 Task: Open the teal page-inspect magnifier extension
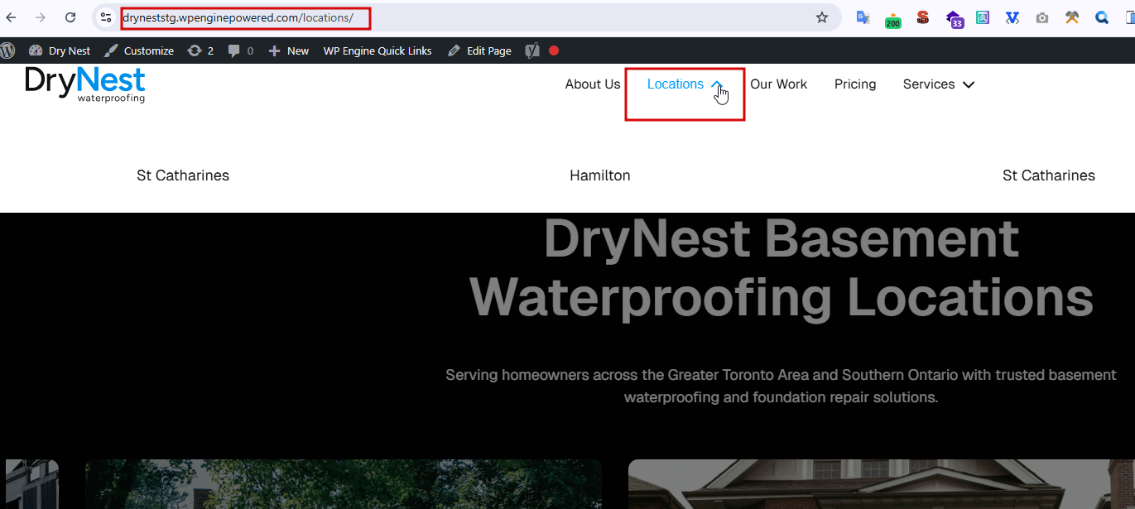click(x=983, y=17)
